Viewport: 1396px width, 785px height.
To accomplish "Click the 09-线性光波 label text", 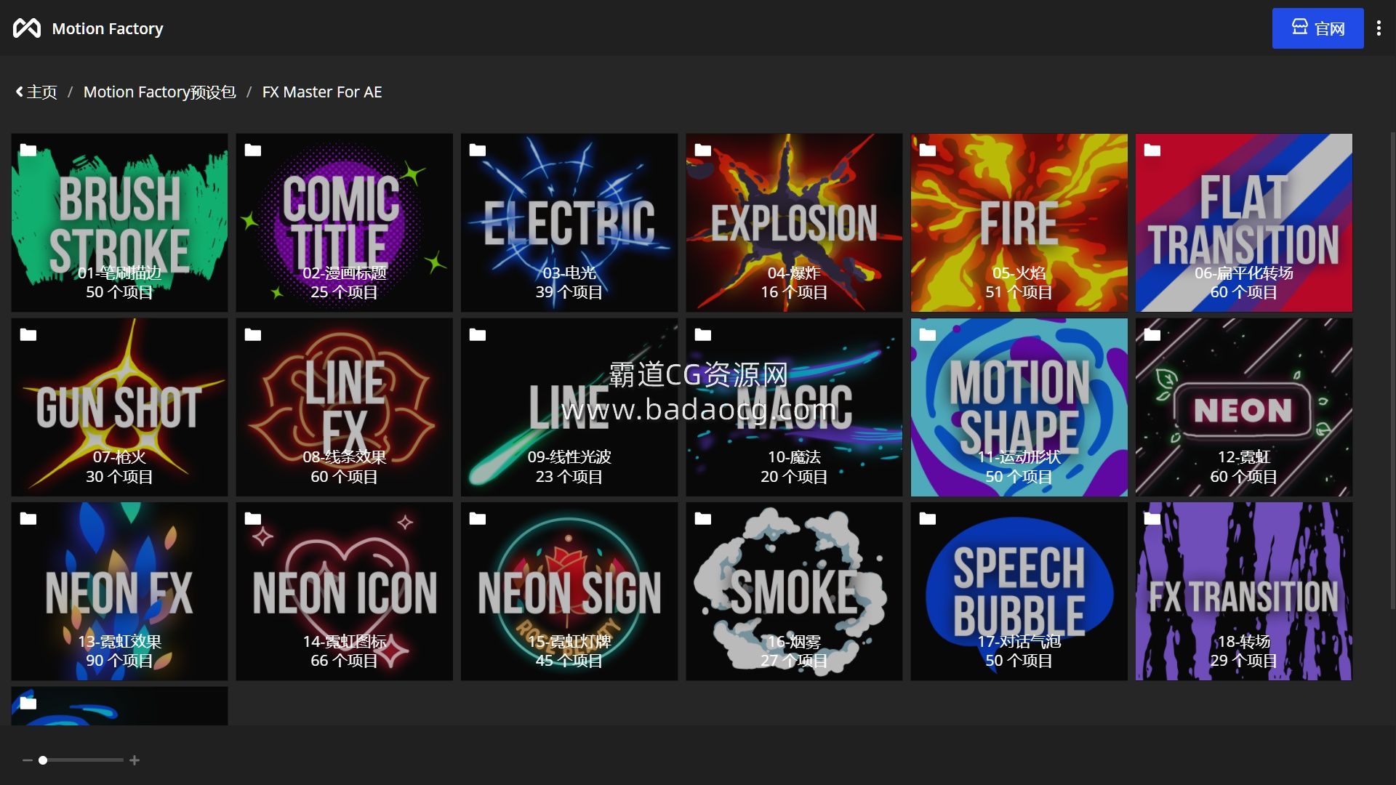I will coord(569,457).
